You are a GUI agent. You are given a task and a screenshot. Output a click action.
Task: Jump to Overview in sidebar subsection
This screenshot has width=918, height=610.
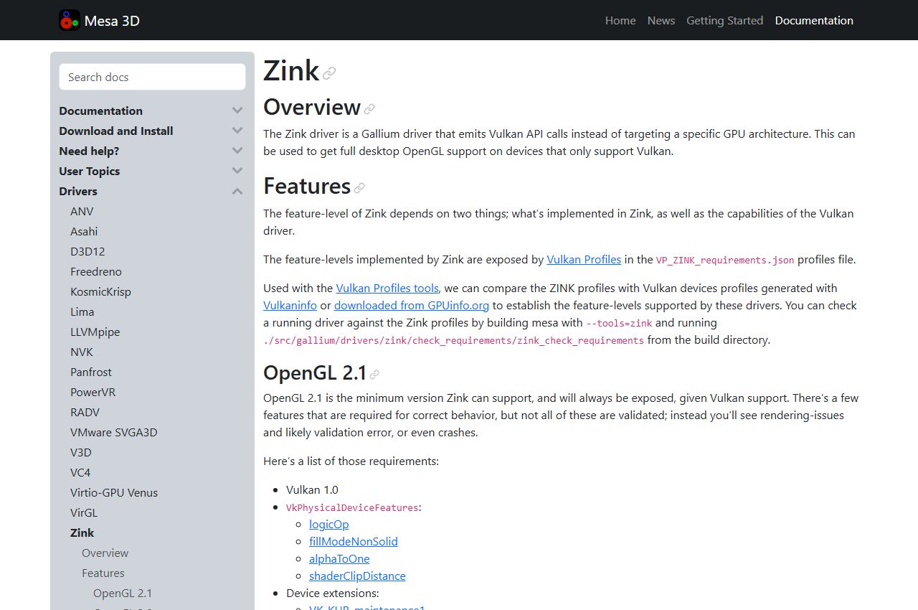click(105, 553)
